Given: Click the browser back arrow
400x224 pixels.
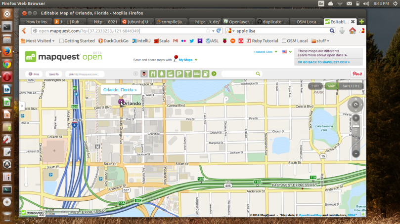Looking at the screenshot, I should coord(24,31).
